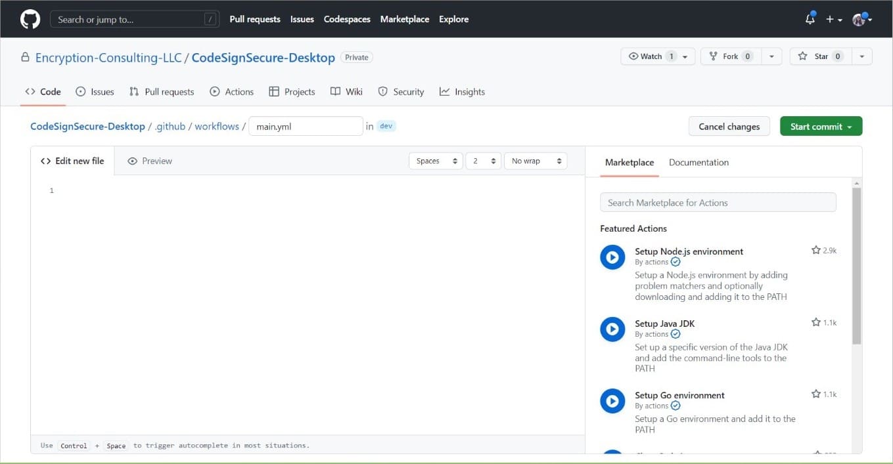Select the Marketplace sidebar tab

pos(630,162)
